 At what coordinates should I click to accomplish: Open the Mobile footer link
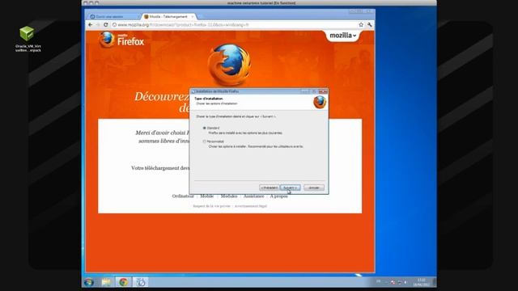point(207,196)
